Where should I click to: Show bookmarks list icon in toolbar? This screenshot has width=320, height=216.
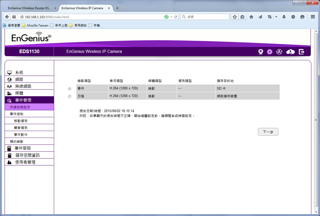coord(242,17)
